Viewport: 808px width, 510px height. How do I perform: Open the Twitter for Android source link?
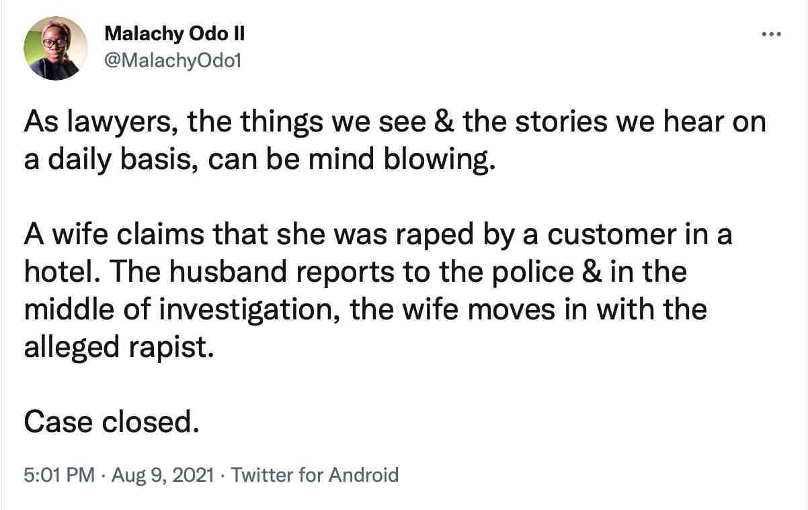click(315, 475)
